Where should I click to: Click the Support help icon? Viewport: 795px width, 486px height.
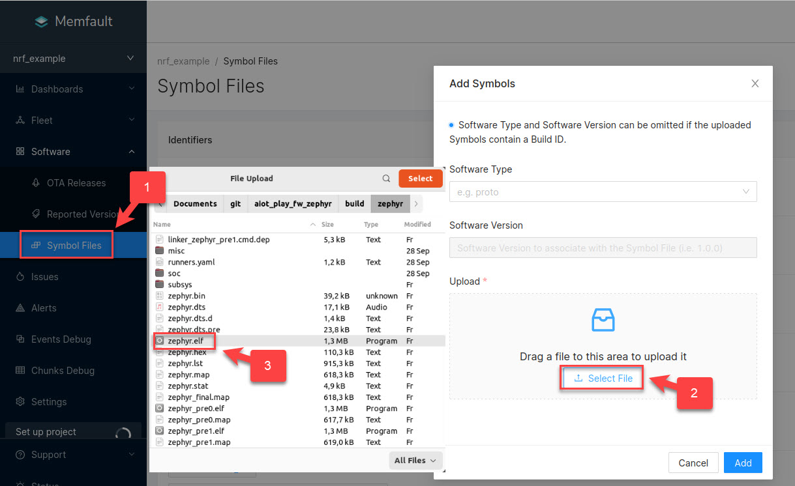20,454
